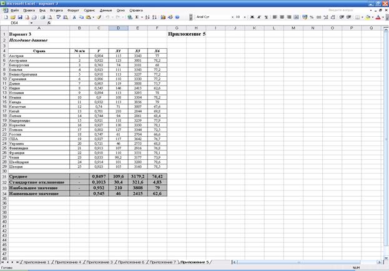Switch to the Приложение 4 sheet tab

pos(67,262)
